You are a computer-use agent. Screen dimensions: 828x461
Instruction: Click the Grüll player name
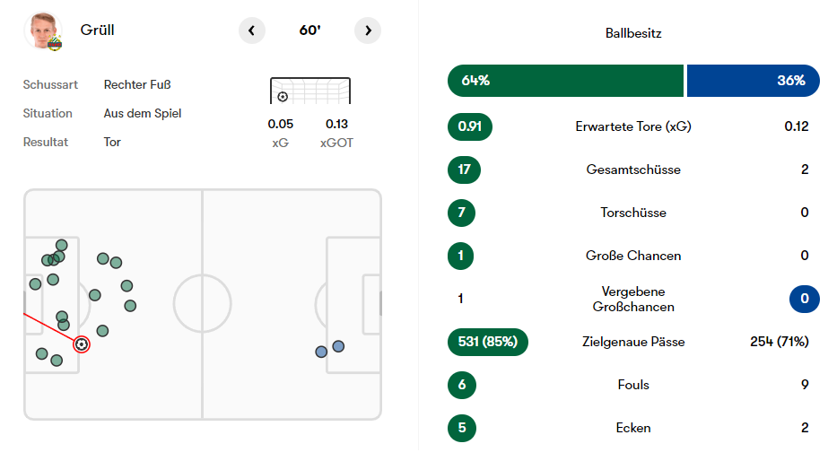click(x=97, y=30)
